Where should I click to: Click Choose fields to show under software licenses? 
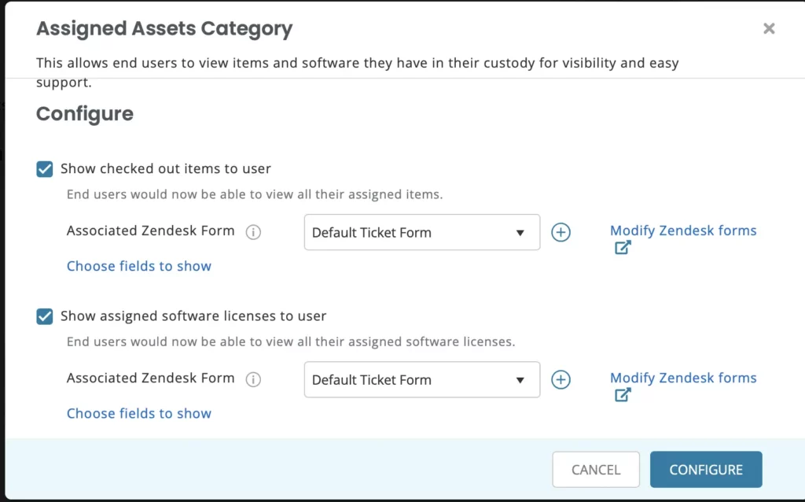pos(138,413)
